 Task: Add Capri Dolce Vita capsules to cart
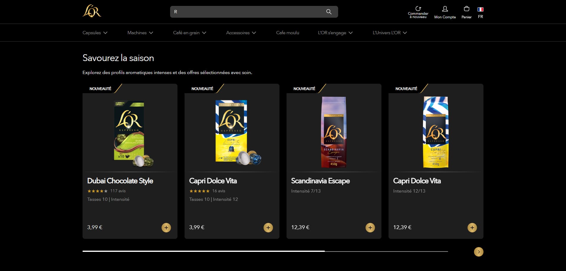pos(268,228)
